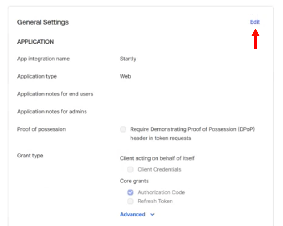Click the Application notes for end users label

click(55, 94)
